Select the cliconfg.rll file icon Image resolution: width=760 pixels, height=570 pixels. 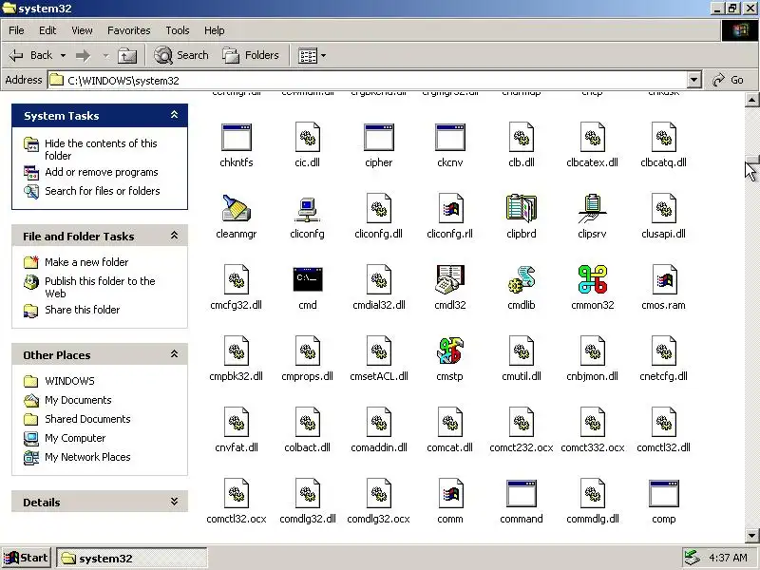[450, 208]
